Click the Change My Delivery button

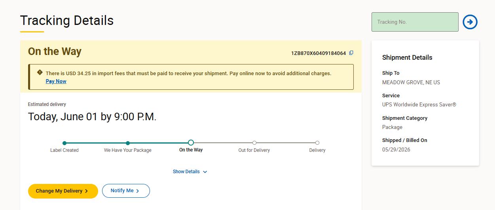pyautogui.click(x=63, y=191)
